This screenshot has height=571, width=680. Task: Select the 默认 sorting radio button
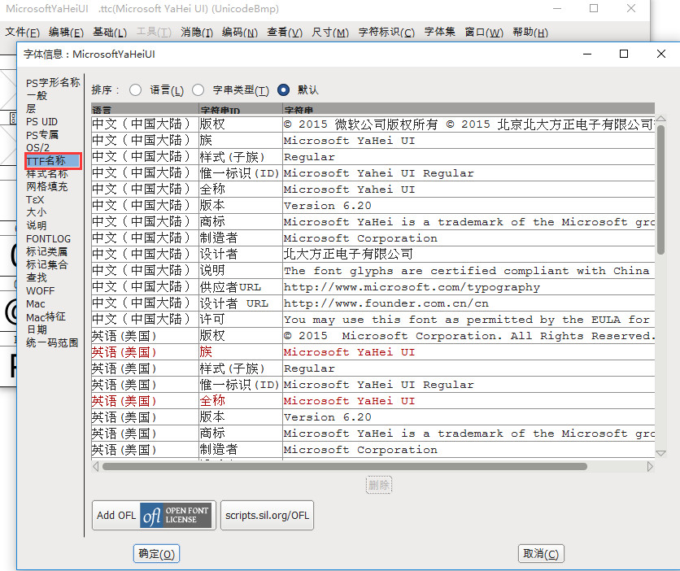[x=283, y=89]
